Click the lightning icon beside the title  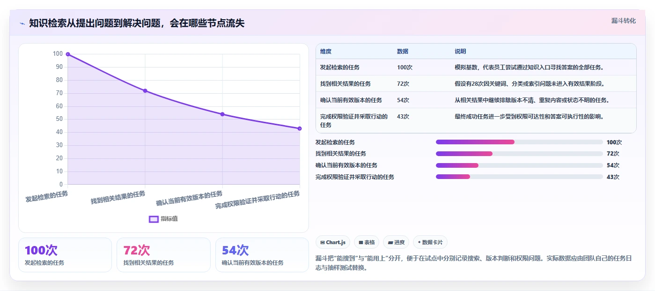[x=22, y=23]
